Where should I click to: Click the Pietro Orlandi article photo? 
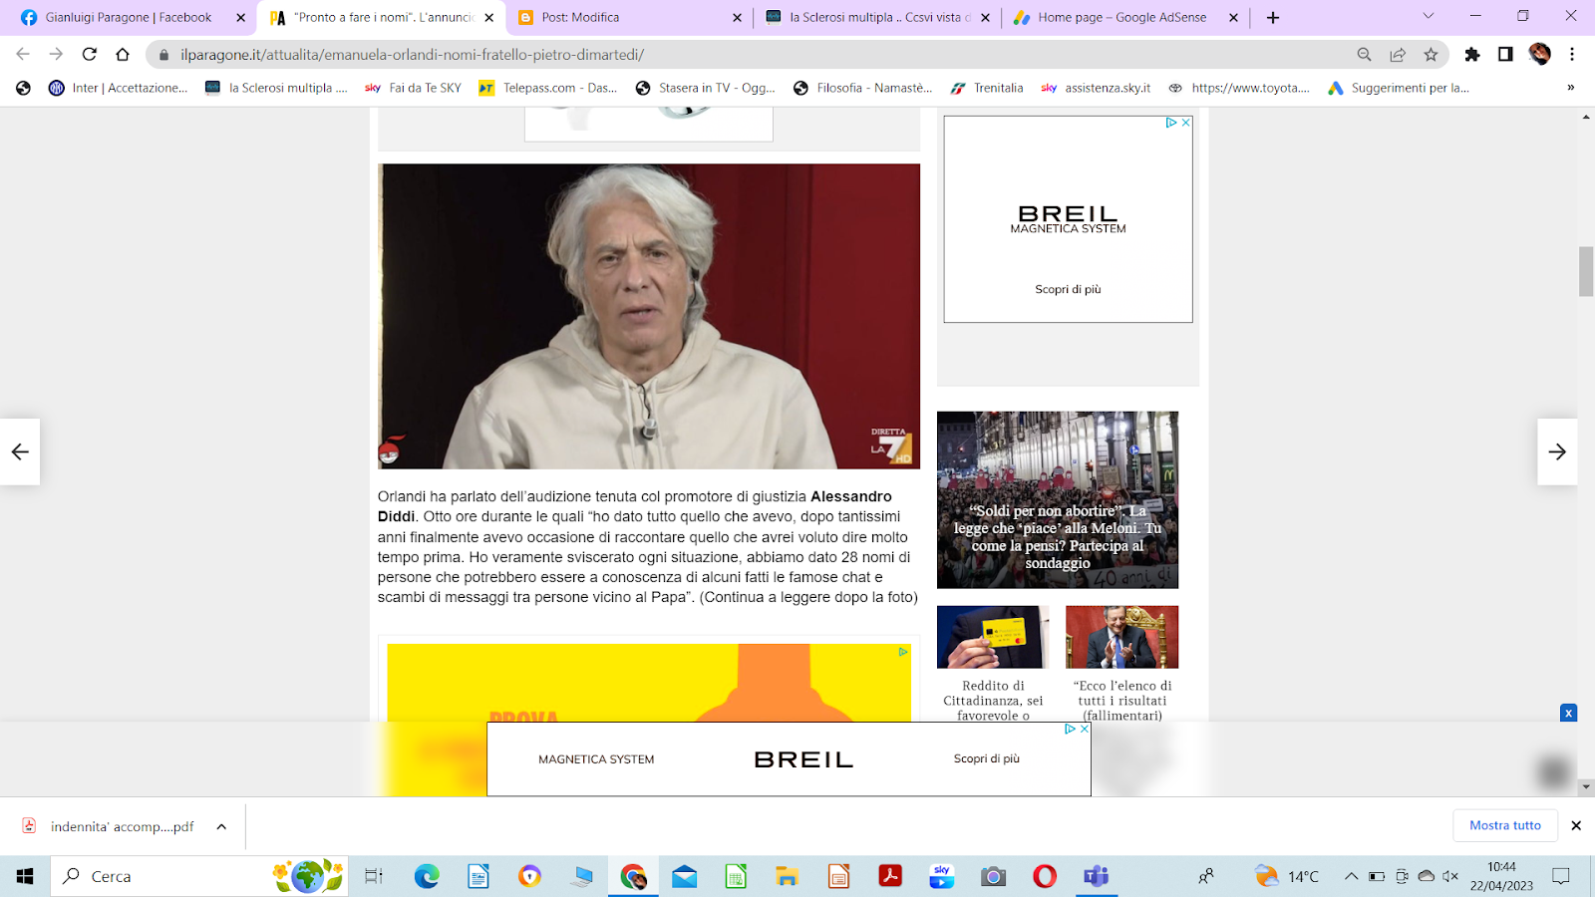pyautogui.click(x=649, y=316)
